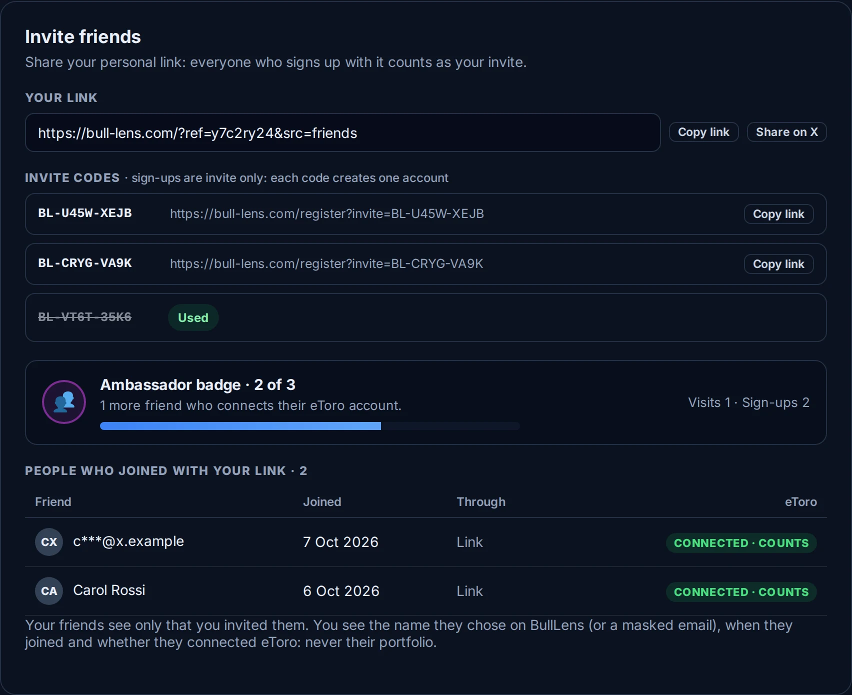Screen dimensions: 852x695
Task: Click the INVITE CODES section label
Action: (x=72, y=177)
